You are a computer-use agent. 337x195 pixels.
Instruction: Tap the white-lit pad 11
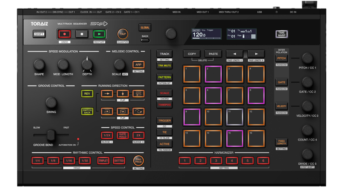coord(234,117)
